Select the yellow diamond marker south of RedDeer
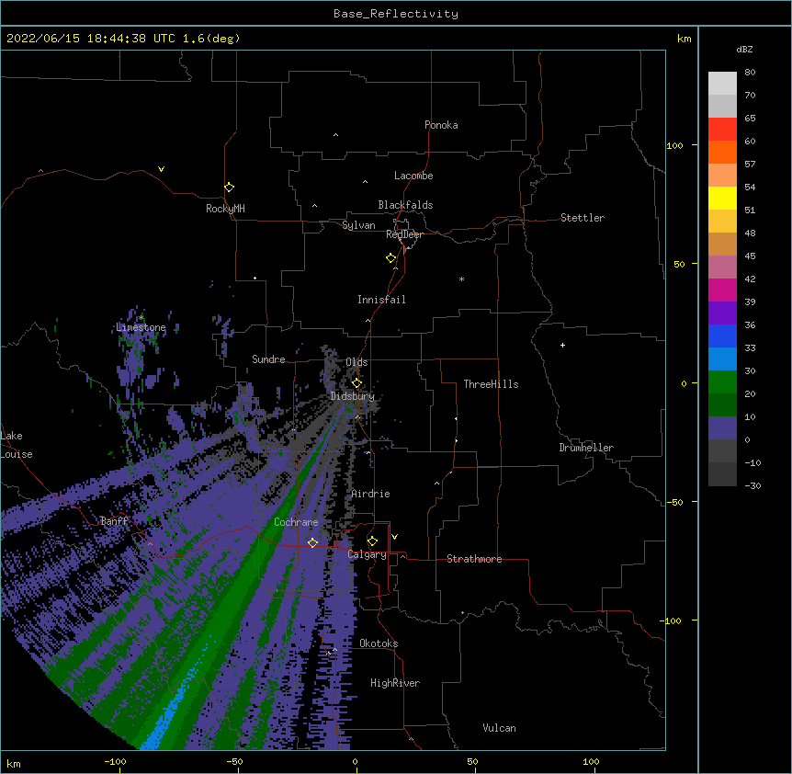 pos(391,258)
